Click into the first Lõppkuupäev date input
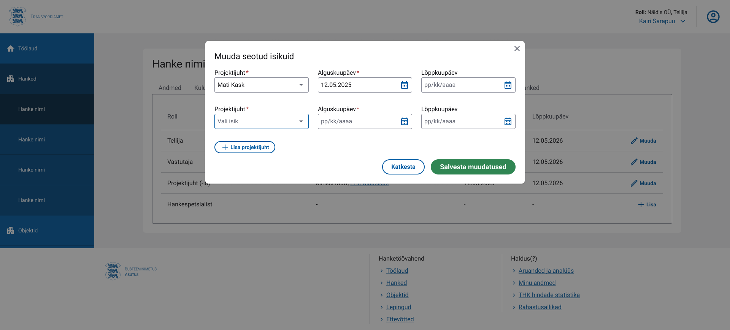Image resolution: width=730 pixels, height=330 pixels. (461, 85)
